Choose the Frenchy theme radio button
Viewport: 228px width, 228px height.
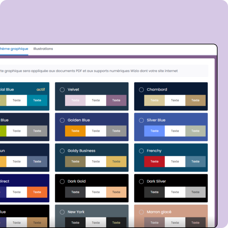click(141, 151)
